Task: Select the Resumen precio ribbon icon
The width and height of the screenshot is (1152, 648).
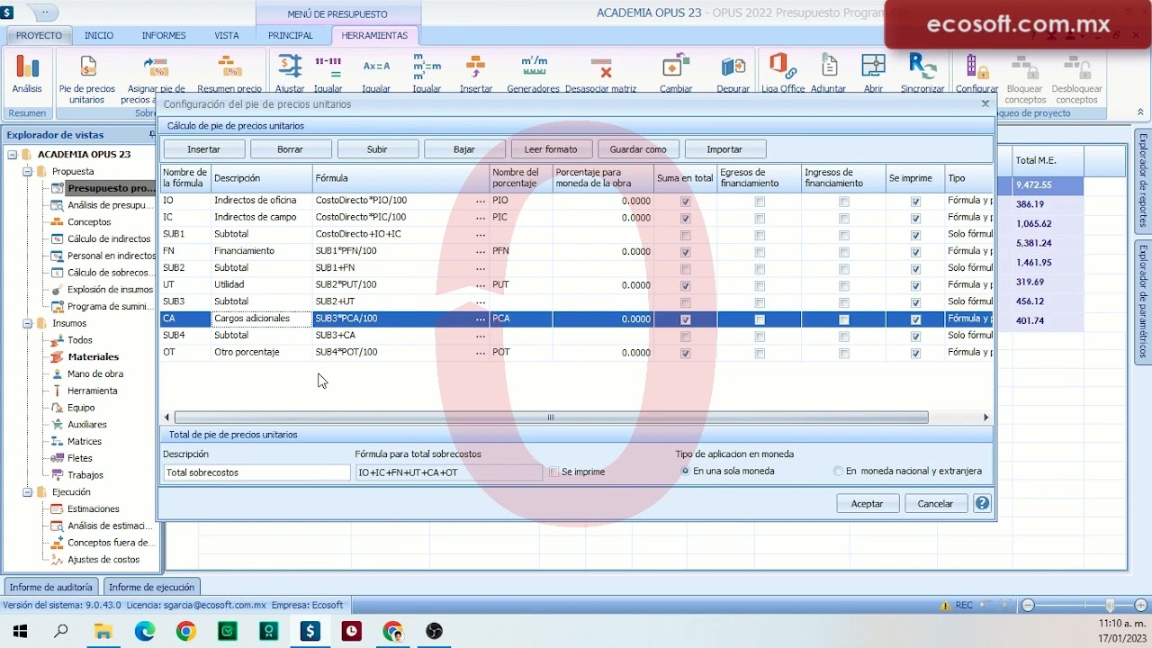Action: point(229,73)
